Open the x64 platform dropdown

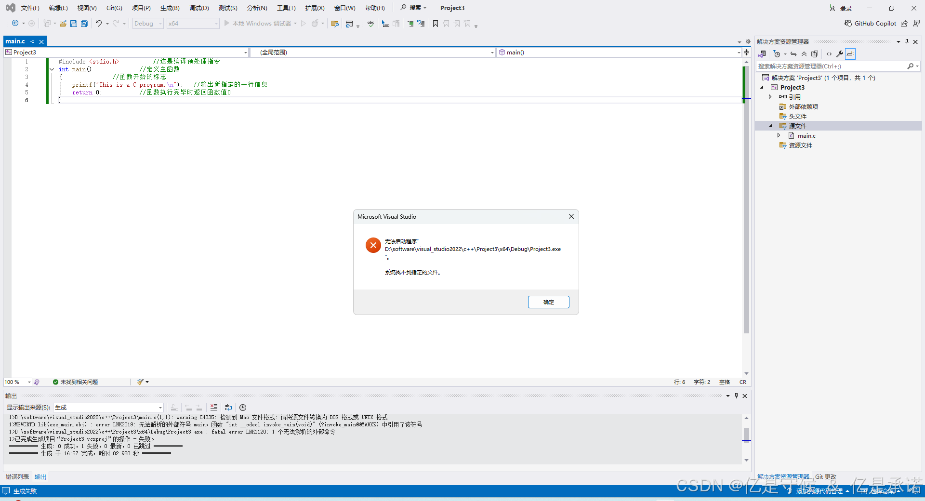(193, 23)
